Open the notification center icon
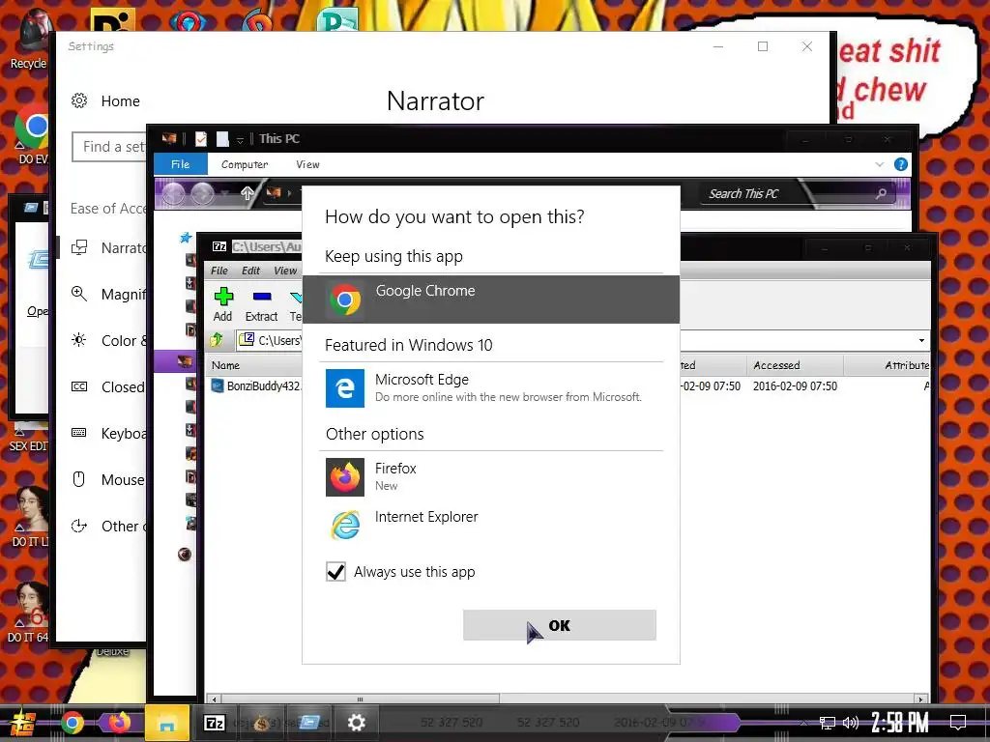The height and width of the screenshot is (742, 990). (x=958, y=723)
